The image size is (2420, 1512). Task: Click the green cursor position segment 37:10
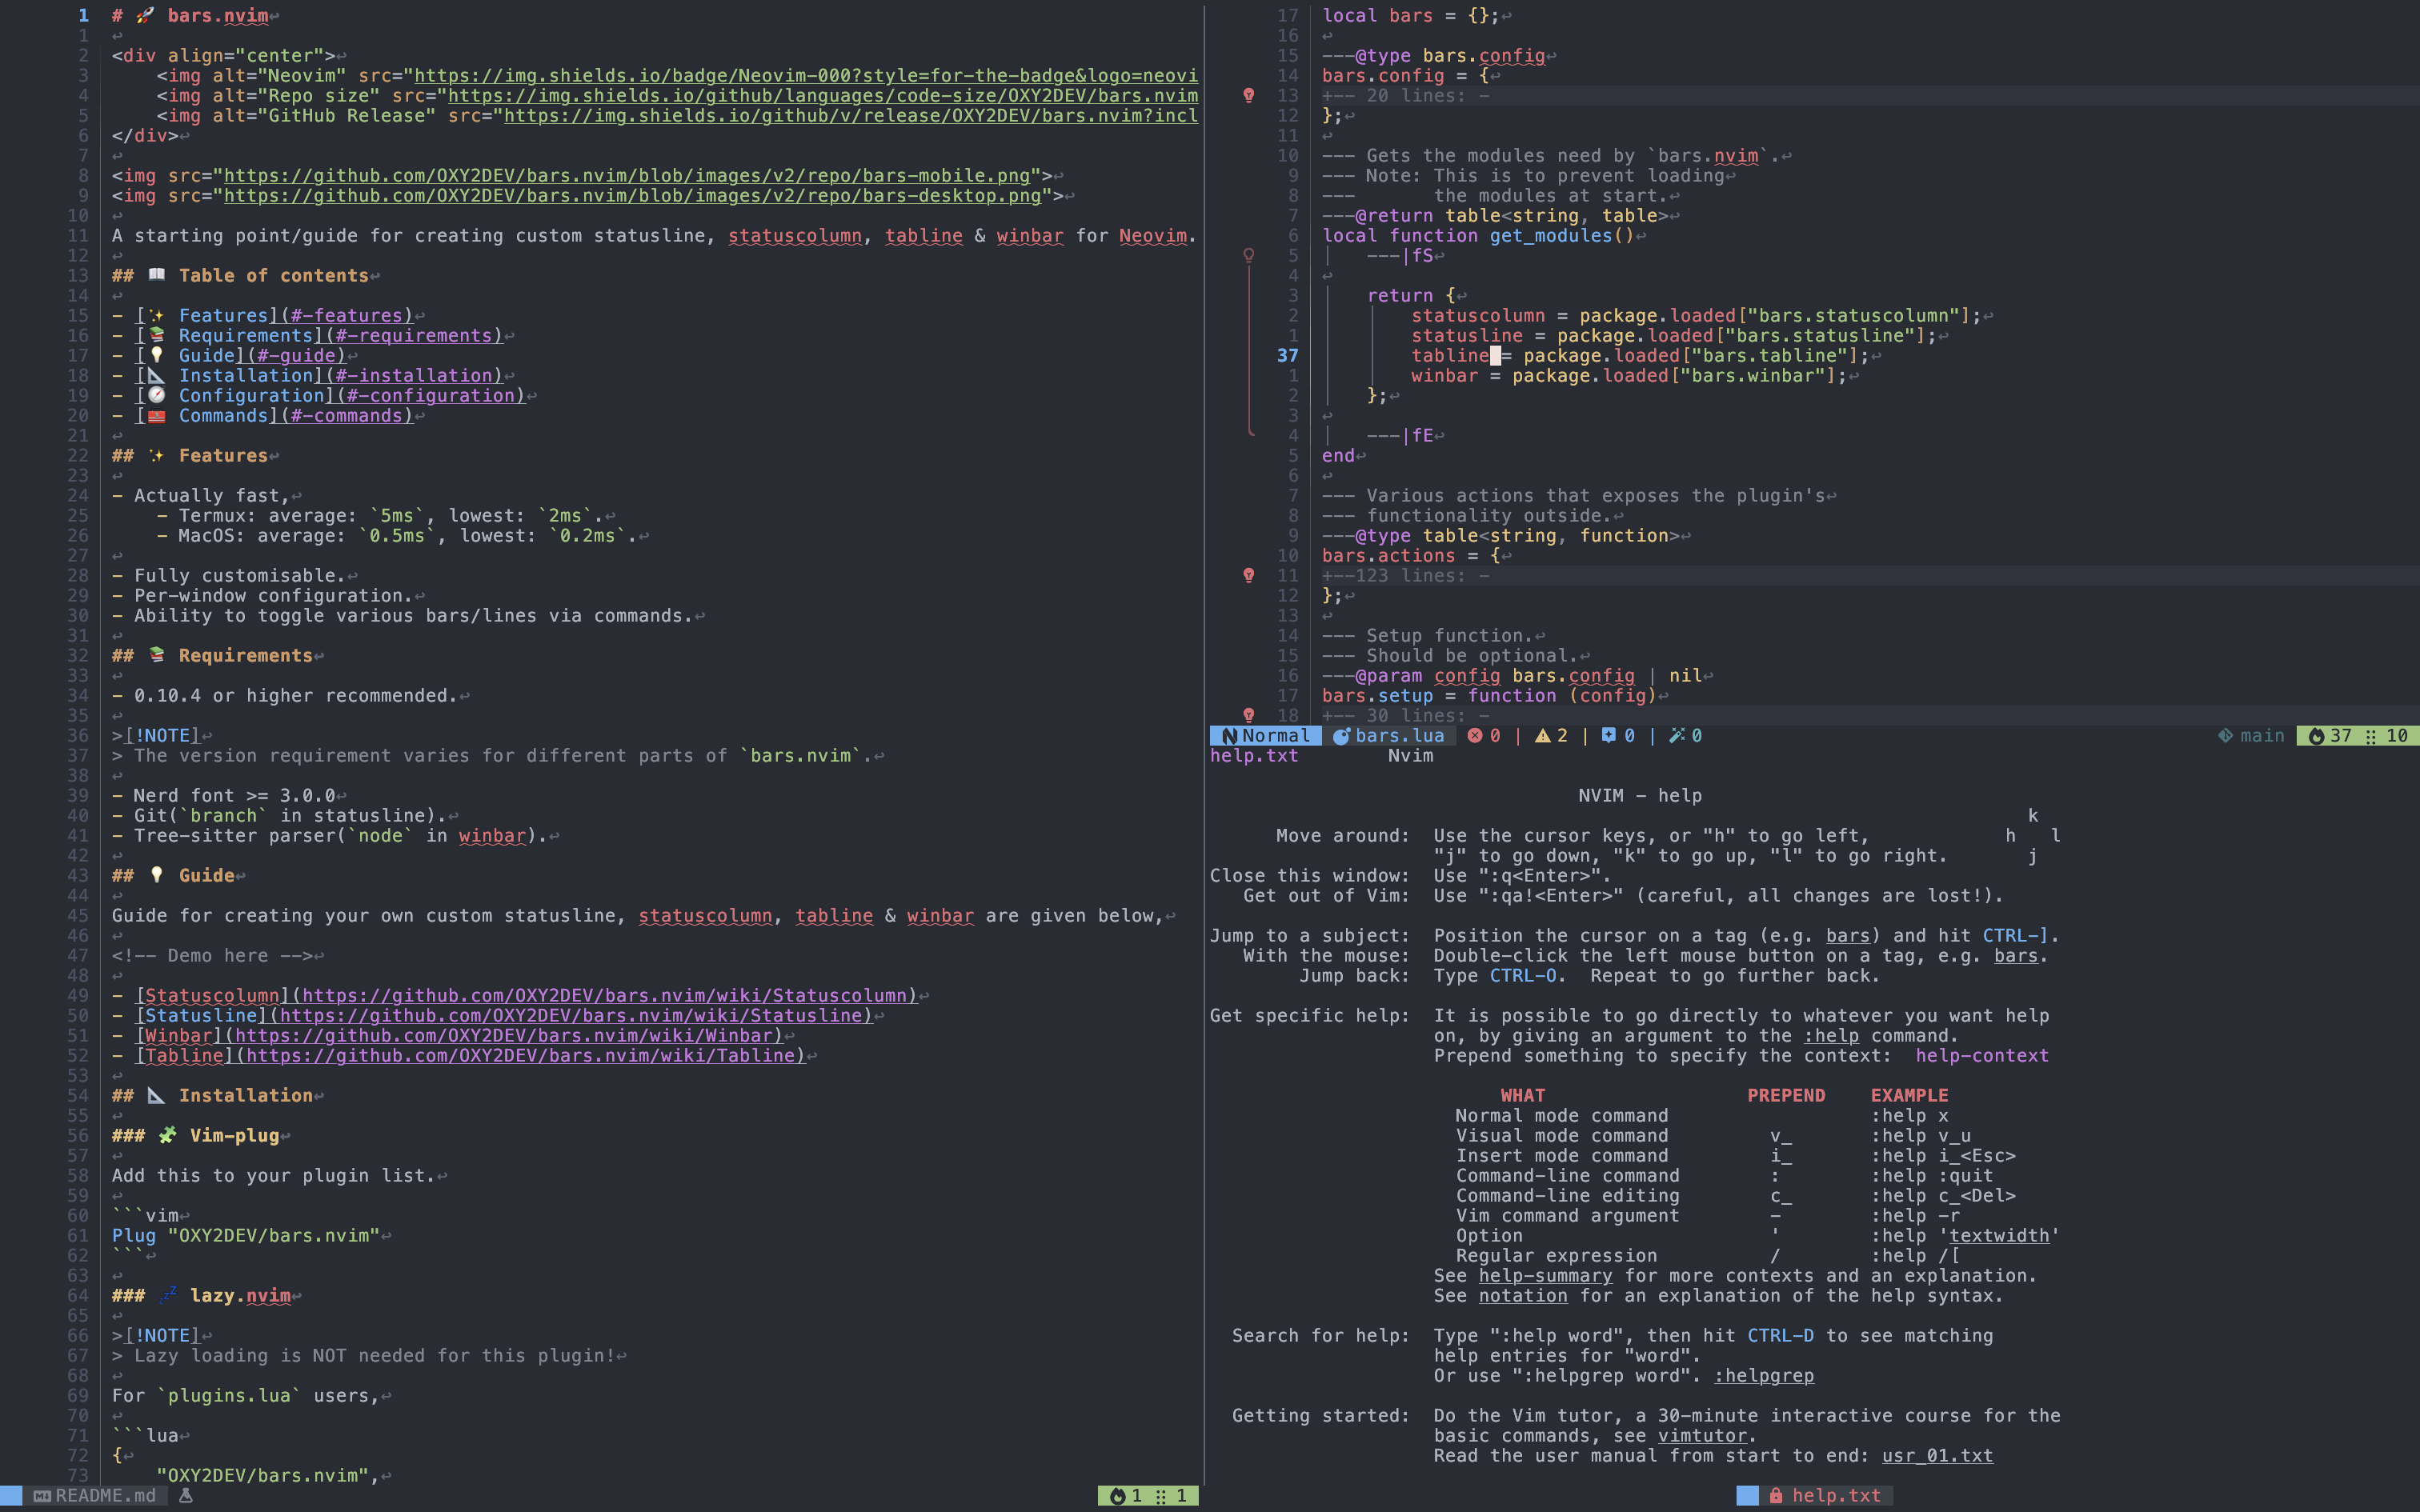pyautogui.click(x=2358, y=736)
